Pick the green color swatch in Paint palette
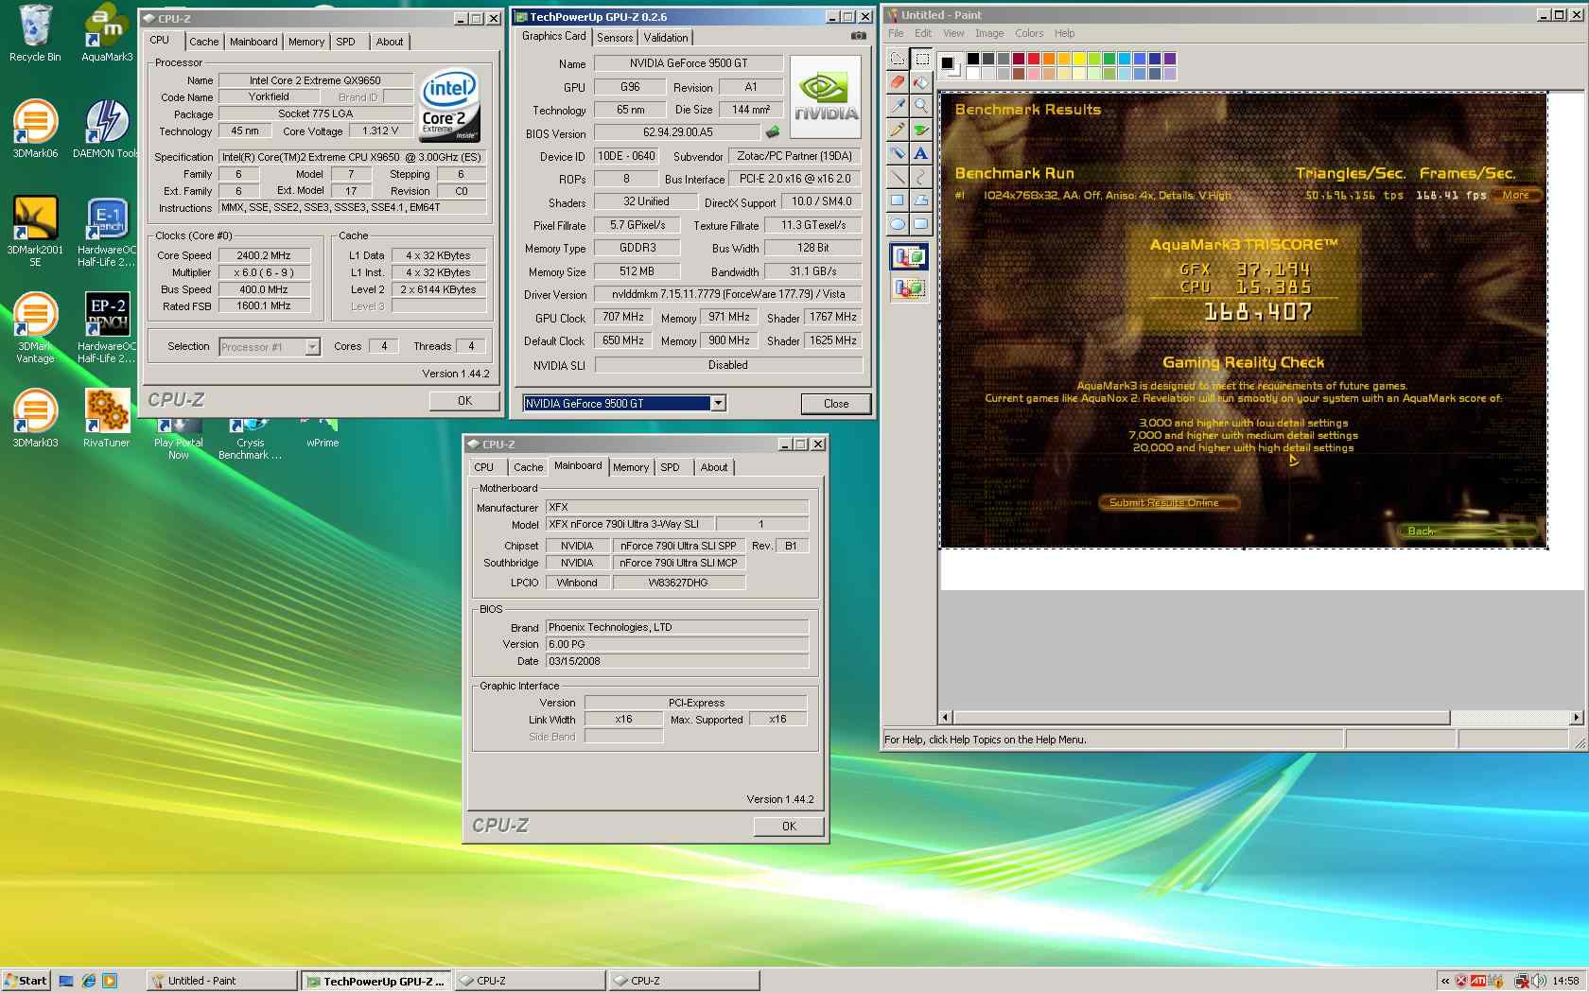Screen dimensions: 1589x993 coord(1109,59)
